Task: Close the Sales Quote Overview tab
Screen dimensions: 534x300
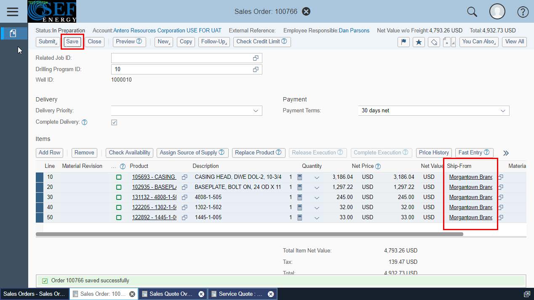Action: 201,294
